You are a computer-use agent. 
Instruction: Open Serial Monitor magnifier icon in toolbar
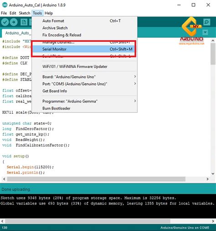[207, 22]
